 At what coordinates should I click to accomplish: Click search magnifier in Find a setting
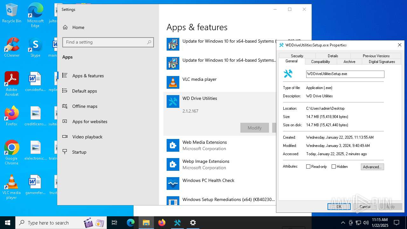[x=149, y=42]
